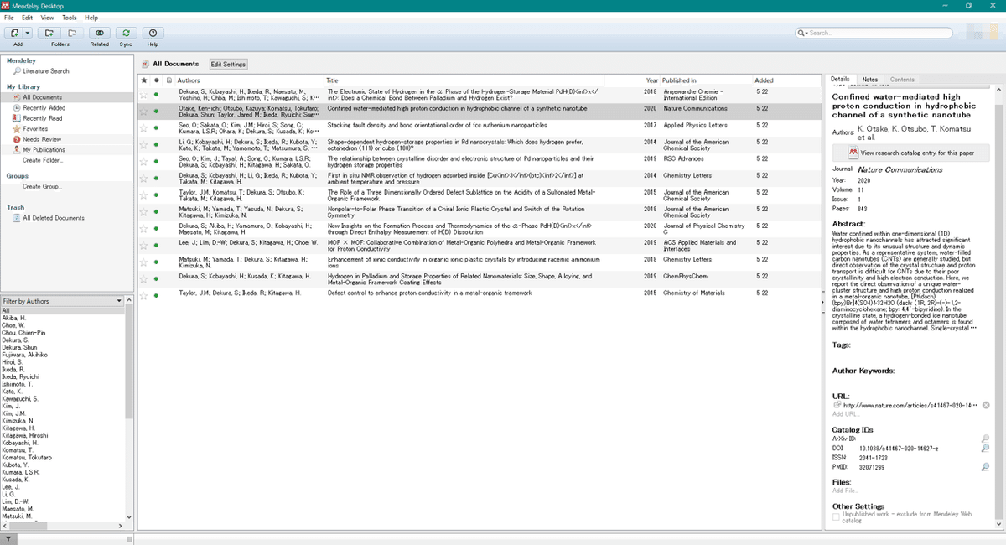Viewport: 1006px width, 545px height.
Task: Click the search magnifier icon in search box
Action: 803,33
